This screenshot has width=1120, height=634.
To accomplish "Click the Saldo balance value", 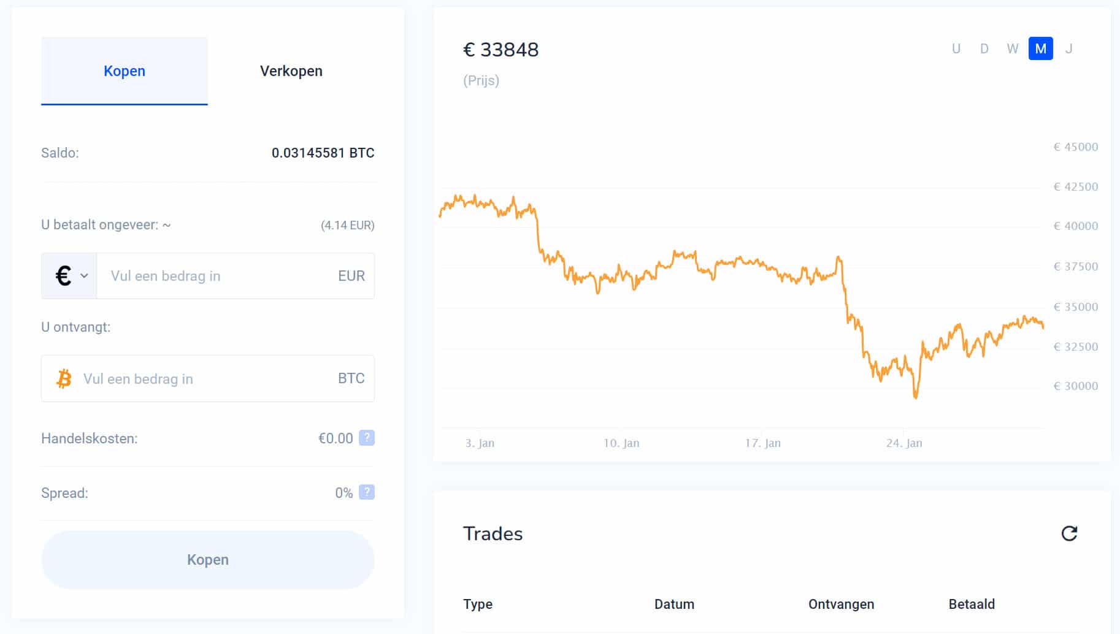I will coord(323,153).
